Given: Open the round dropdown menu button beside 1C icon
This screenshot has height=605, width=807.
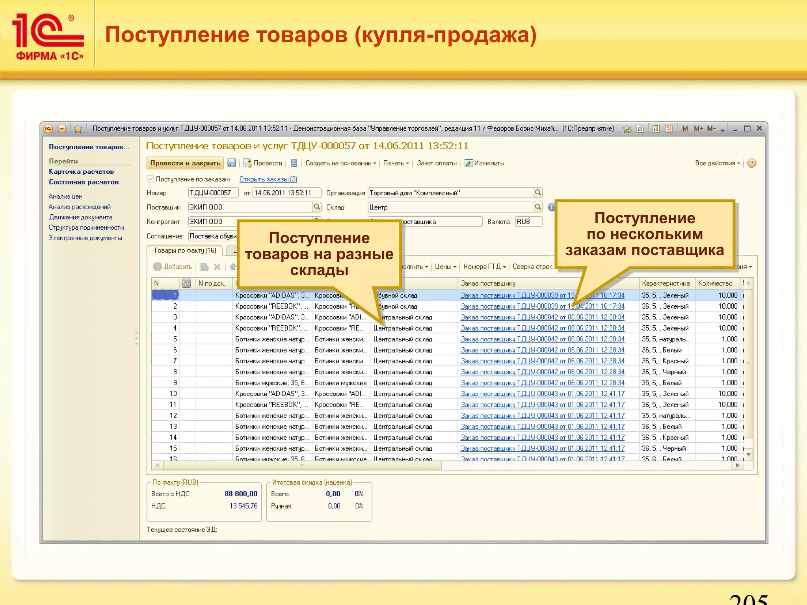Looking at the screenshot, I should point(62,129).
